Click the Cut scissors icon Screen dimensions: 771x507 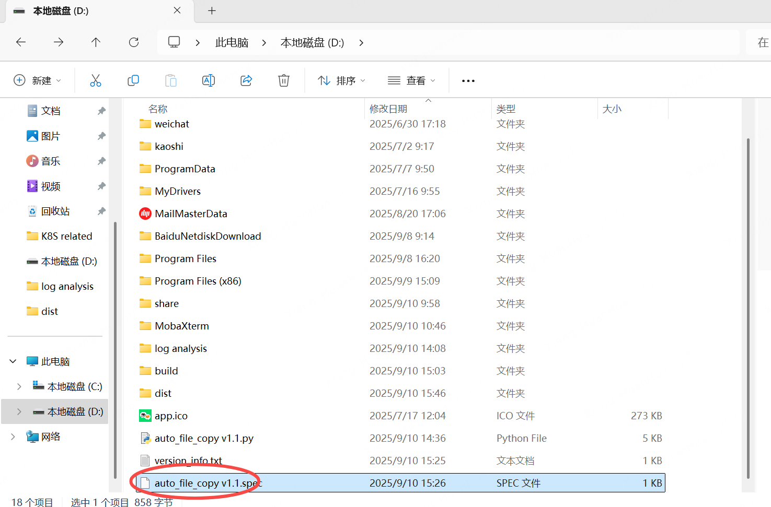pos(95,80)
